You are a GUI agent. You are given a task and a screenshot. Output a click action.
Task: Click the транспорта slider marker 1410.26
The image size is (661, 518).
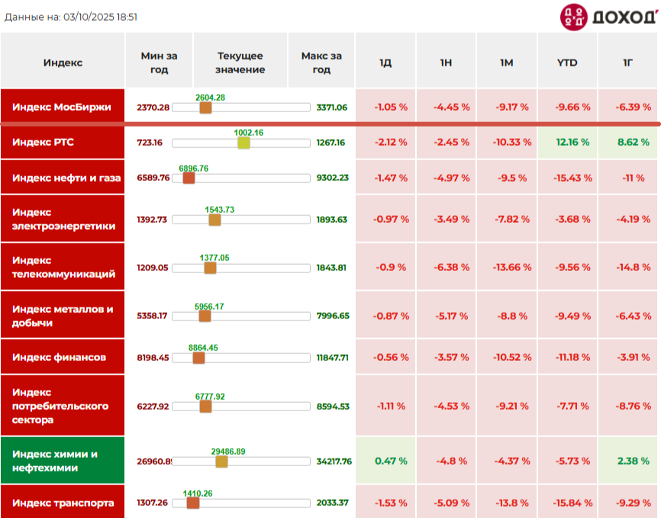click(x=193, y=503)
